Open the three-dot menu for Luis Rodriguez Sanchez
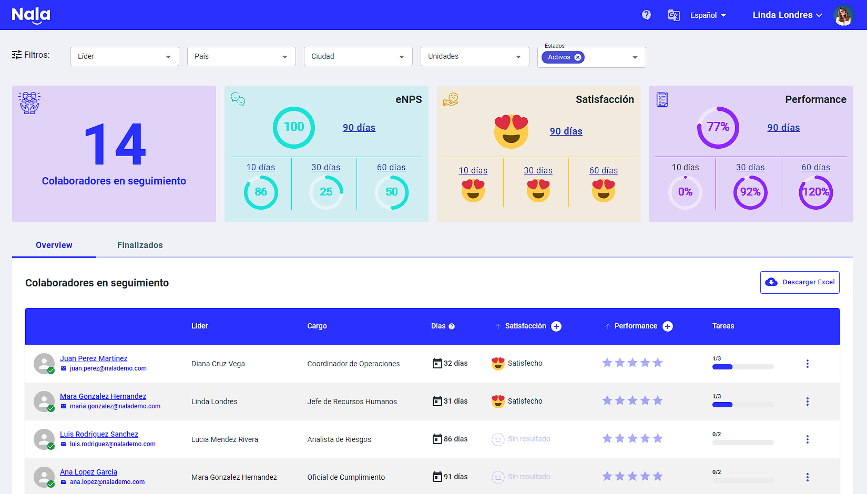 [x=807, y=439]
